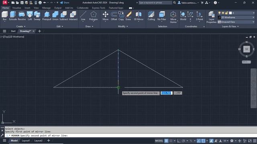Screen dimensions: 257x144
Task: Expand the Edit panel dropdown
Action: click(60, 26)
